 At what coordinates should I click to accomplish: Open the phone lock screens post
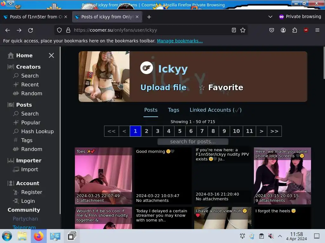click(x=282, y=176)
